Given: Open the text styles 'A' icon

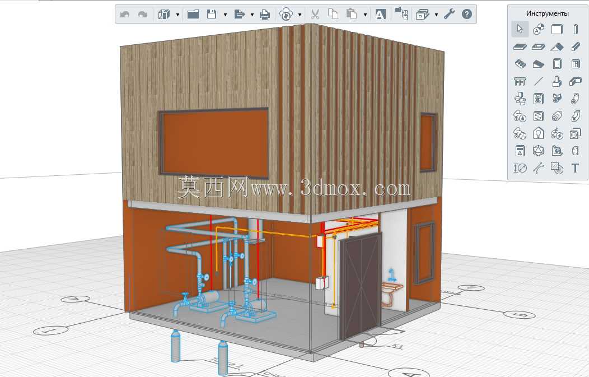Looking at the screenshot, I should click(x=380, y=14).
